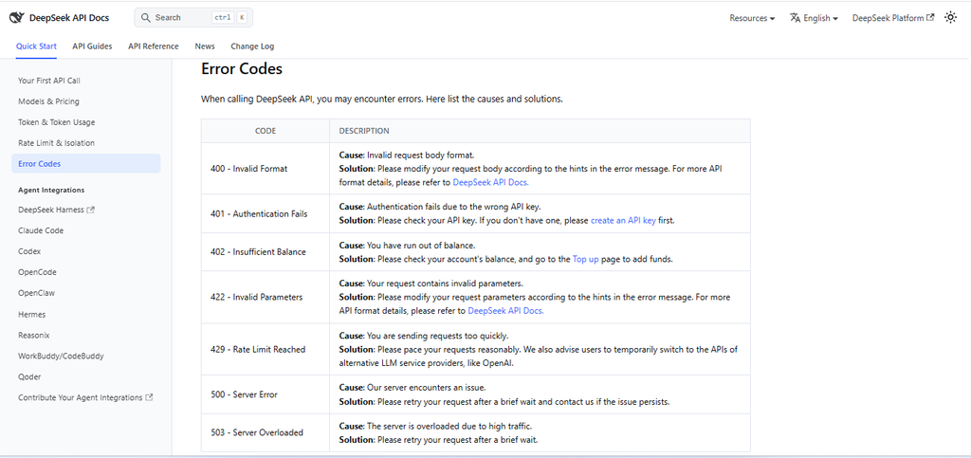This screenshot has width=971, height=458.
Task: Click the ctrl K shortcut badge
Action: (229, 18)
